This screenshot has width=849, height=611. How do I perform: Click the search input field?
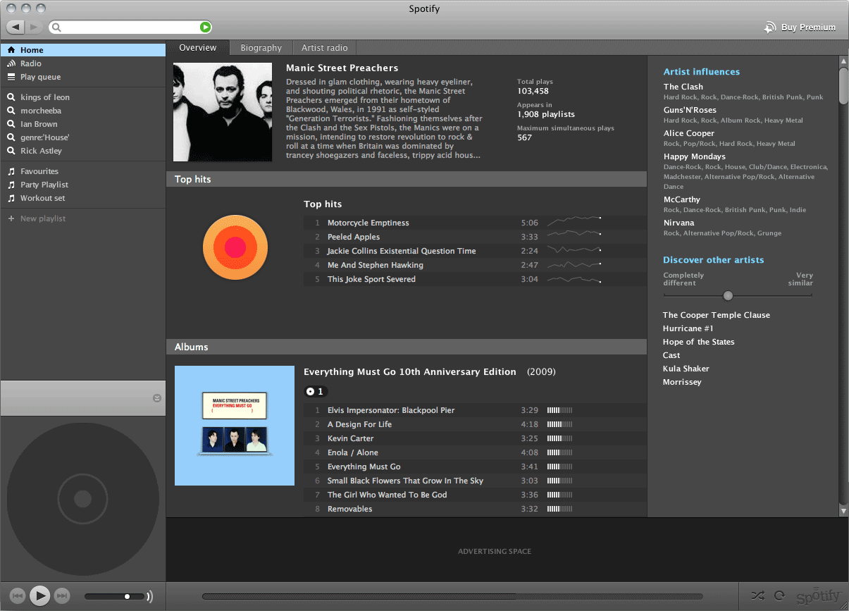click(127, 27)
